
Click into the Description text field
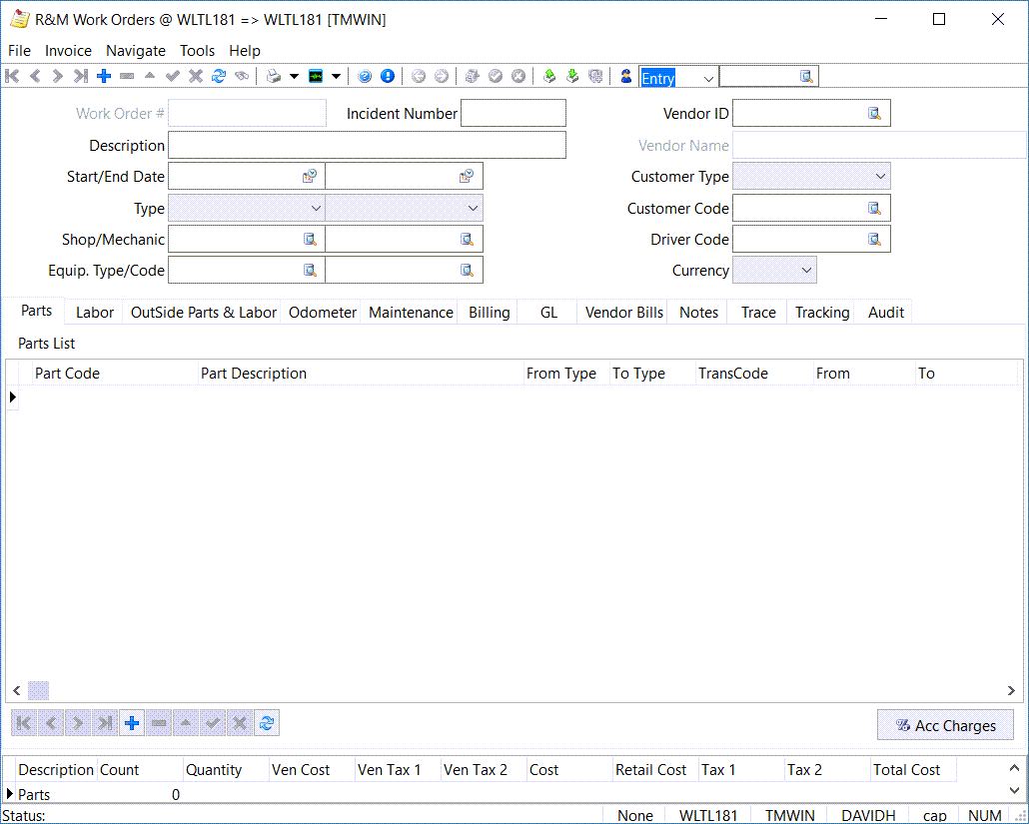tap(367, 146)
